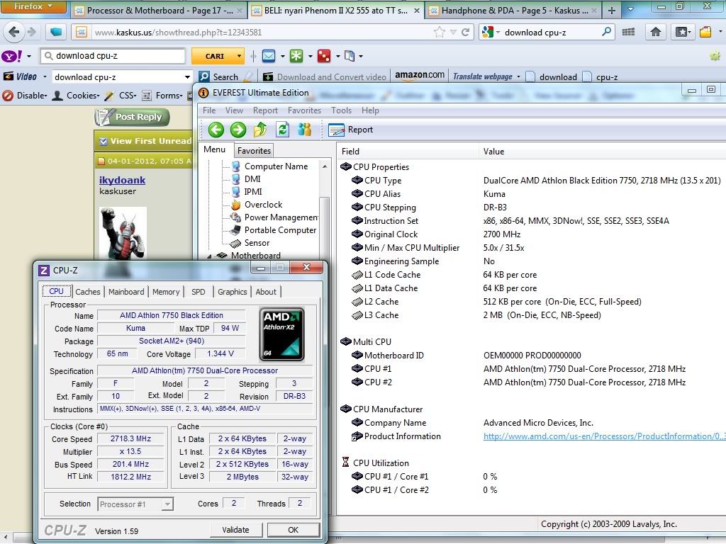726x544 pixels.
Task: Open EVEREST Report toolbar button
Action: coord(350,130)
